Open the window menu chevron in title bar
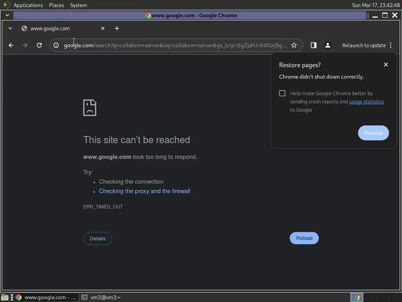Viewport: 402px width, 302px height. pos(7,15)
